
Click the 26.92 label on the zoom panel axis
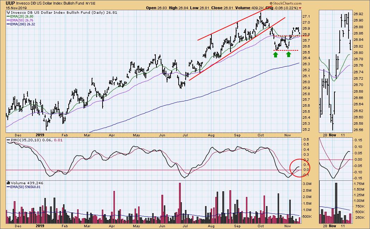358,14
